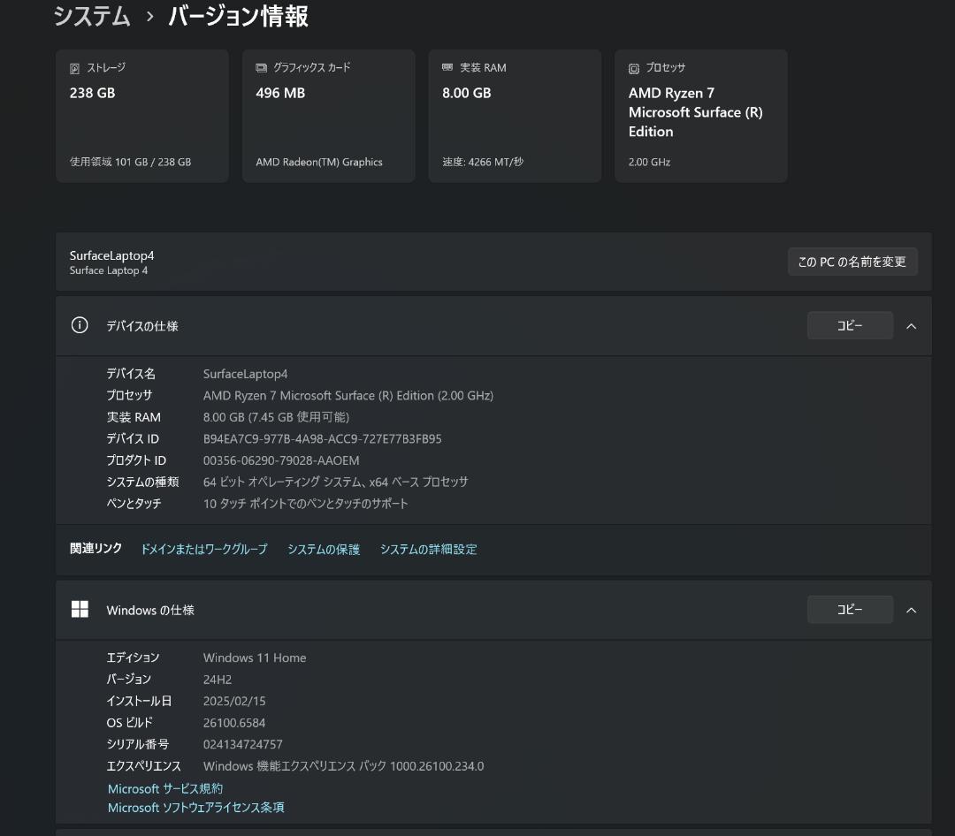Select processor value AMD Ryzen 7 (2.00 GHz)
The image size is (955, 836).
click(348, 396)
